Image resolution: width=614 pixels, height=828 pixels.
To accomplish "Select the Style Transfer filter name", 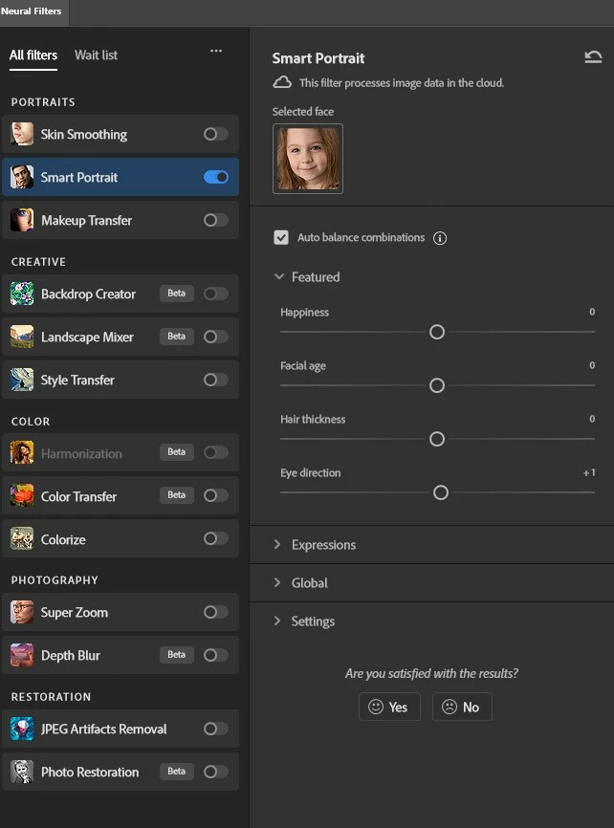I will [x=77, y=381].
